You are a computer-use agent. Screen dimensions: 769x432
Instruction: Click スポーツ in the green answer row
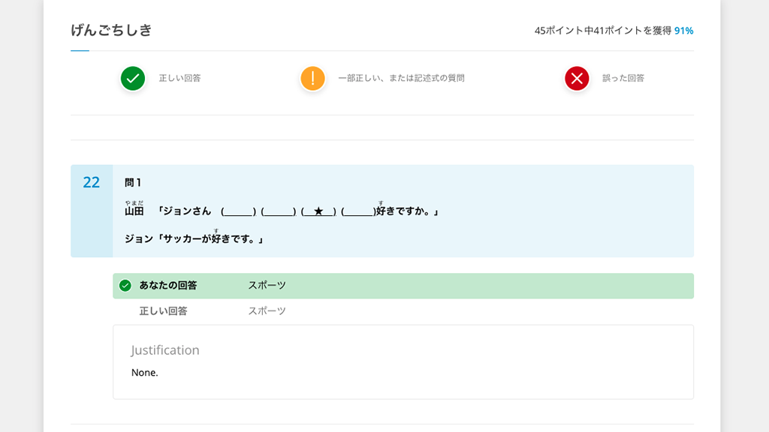267,286
